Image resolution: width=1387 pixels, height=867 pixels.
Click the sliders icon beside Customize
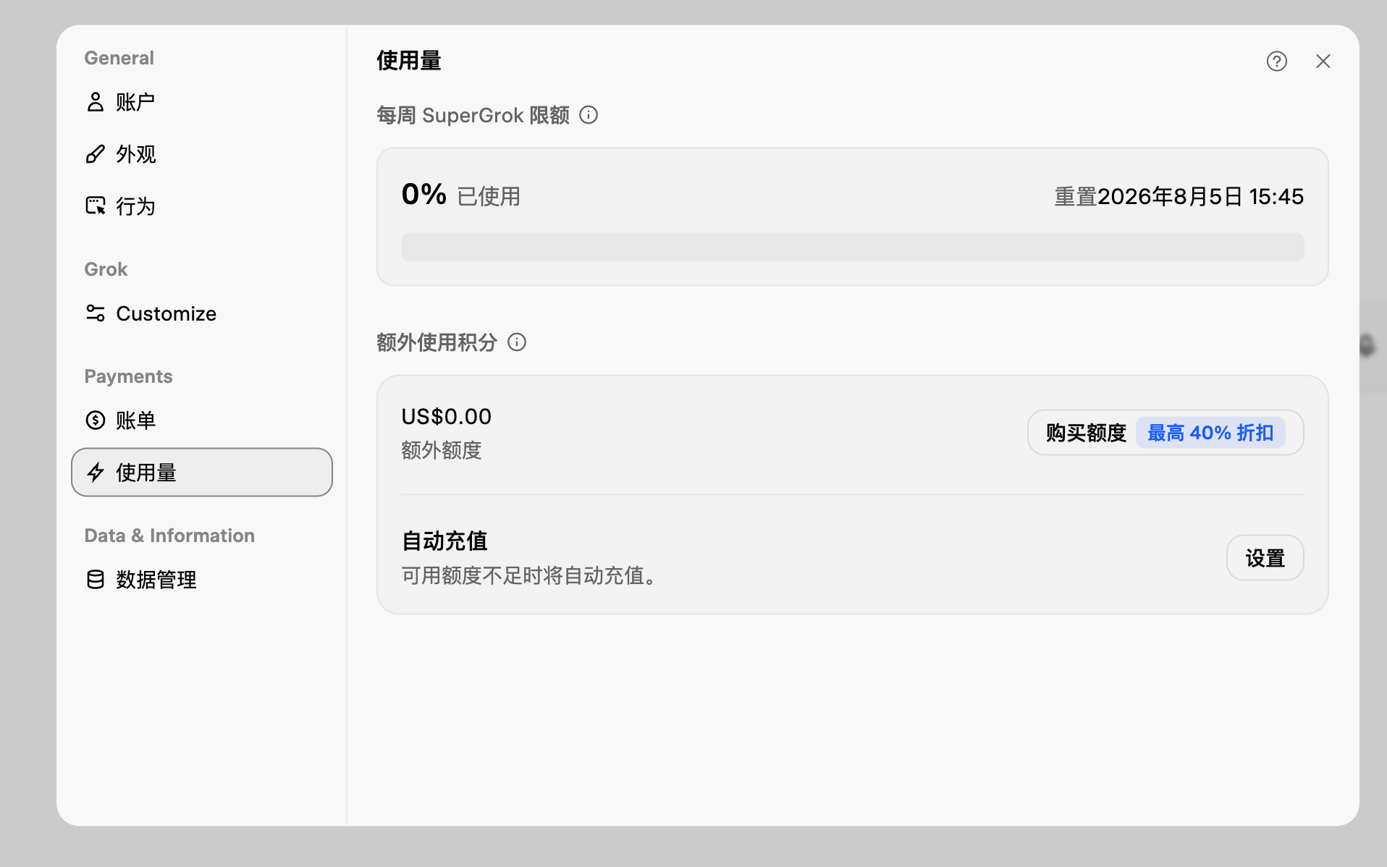tap(95, 313)
